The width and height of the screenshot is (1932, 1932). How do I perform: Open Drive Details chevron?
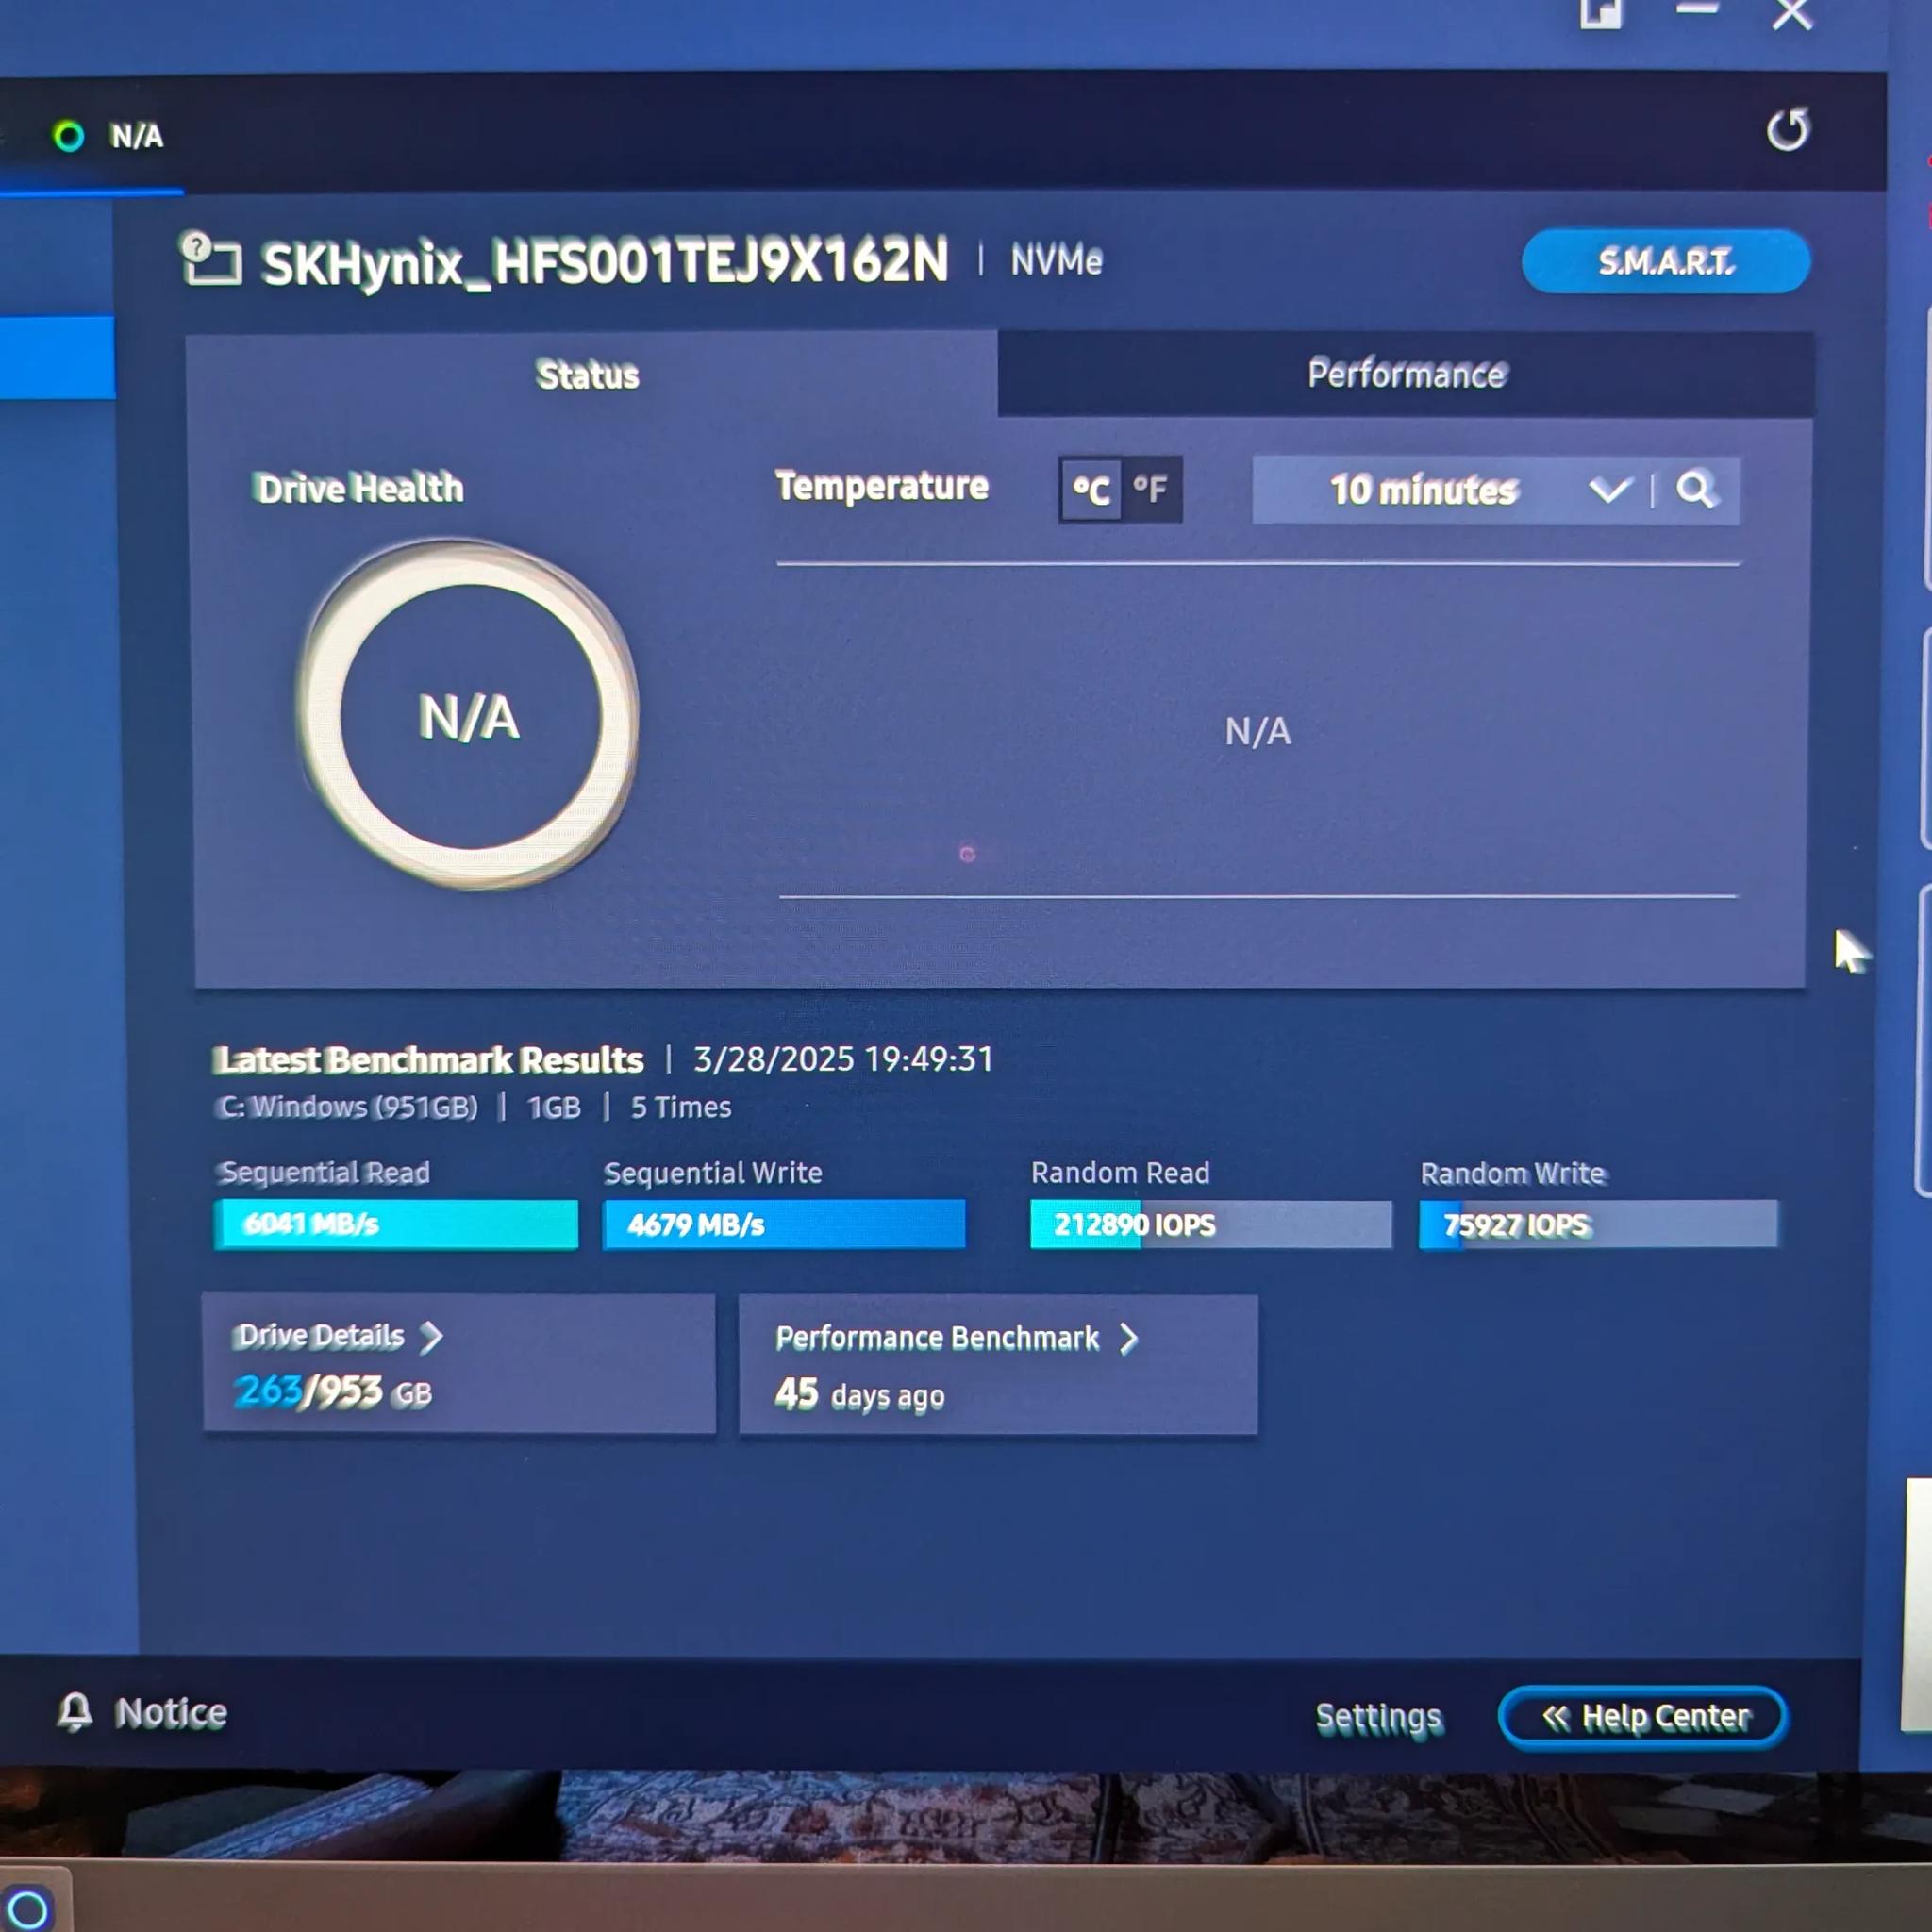tap(431, 1337)
